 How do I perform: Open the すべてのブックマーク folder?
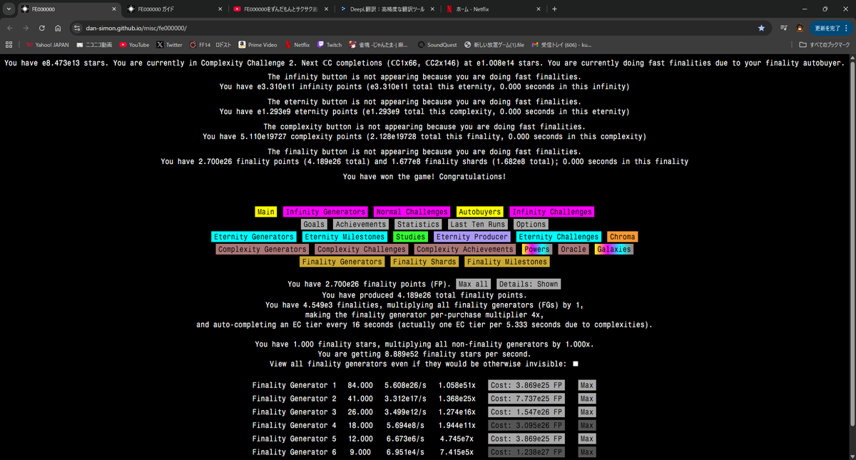[x=825, y=44]
